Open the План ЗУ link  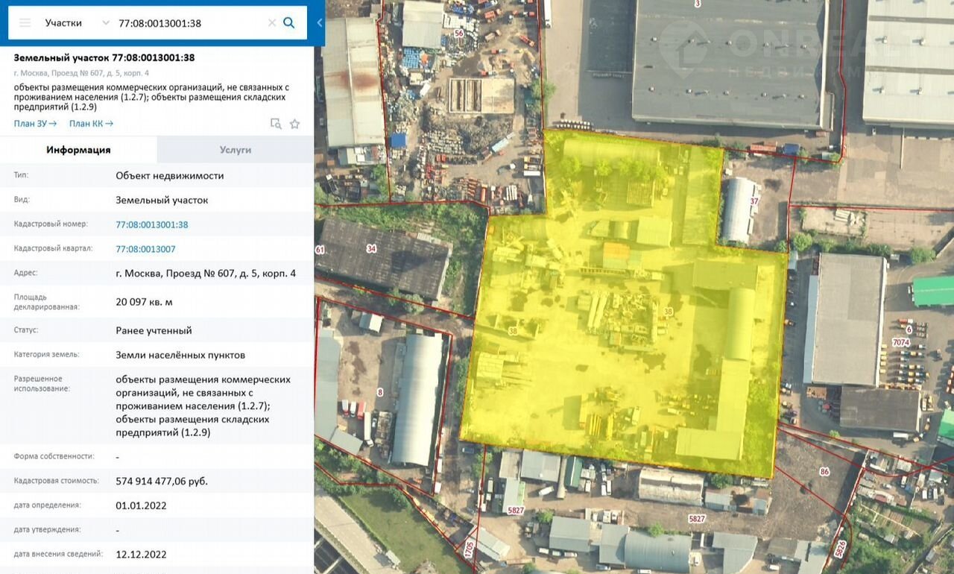click(x=35, y=124)
